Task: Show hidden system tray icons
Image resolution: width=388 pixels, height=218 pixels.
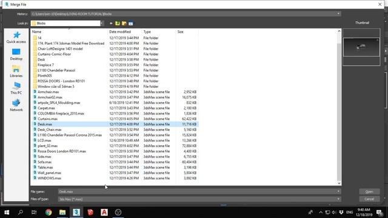Action: click(x=321, y=213)
